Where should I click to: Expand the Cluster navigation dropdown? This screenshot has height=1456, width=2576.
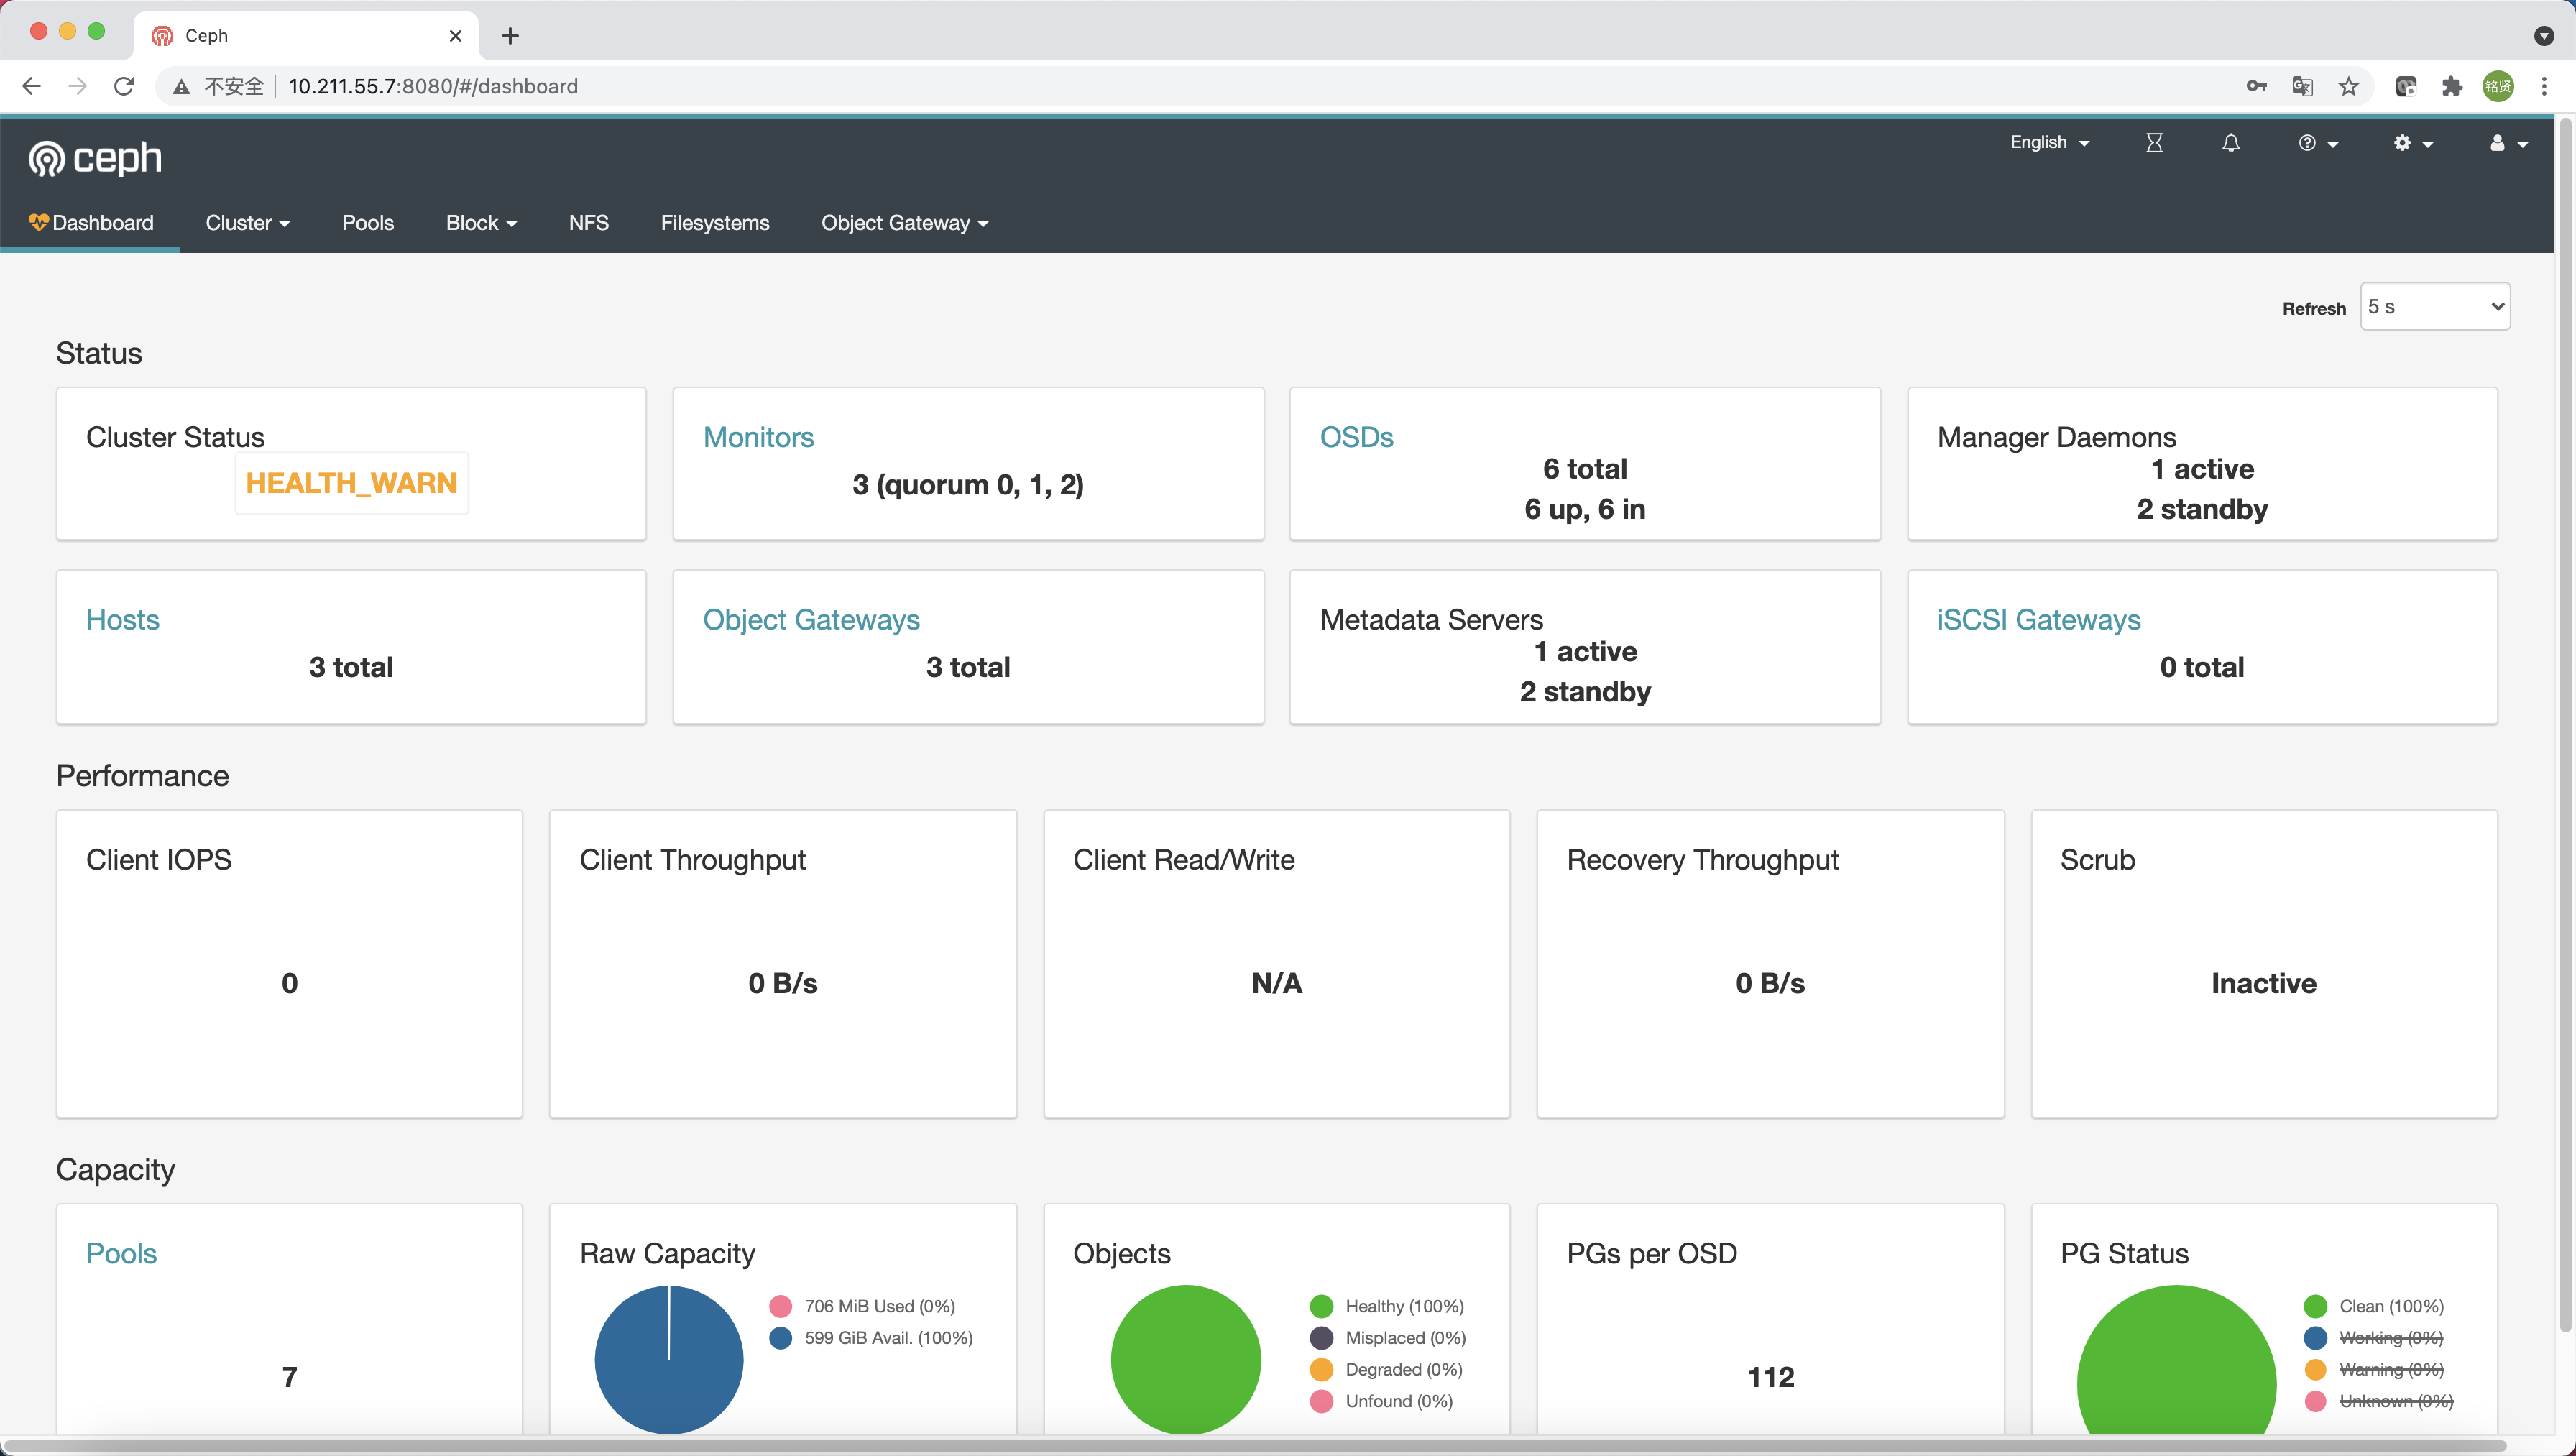247,223
